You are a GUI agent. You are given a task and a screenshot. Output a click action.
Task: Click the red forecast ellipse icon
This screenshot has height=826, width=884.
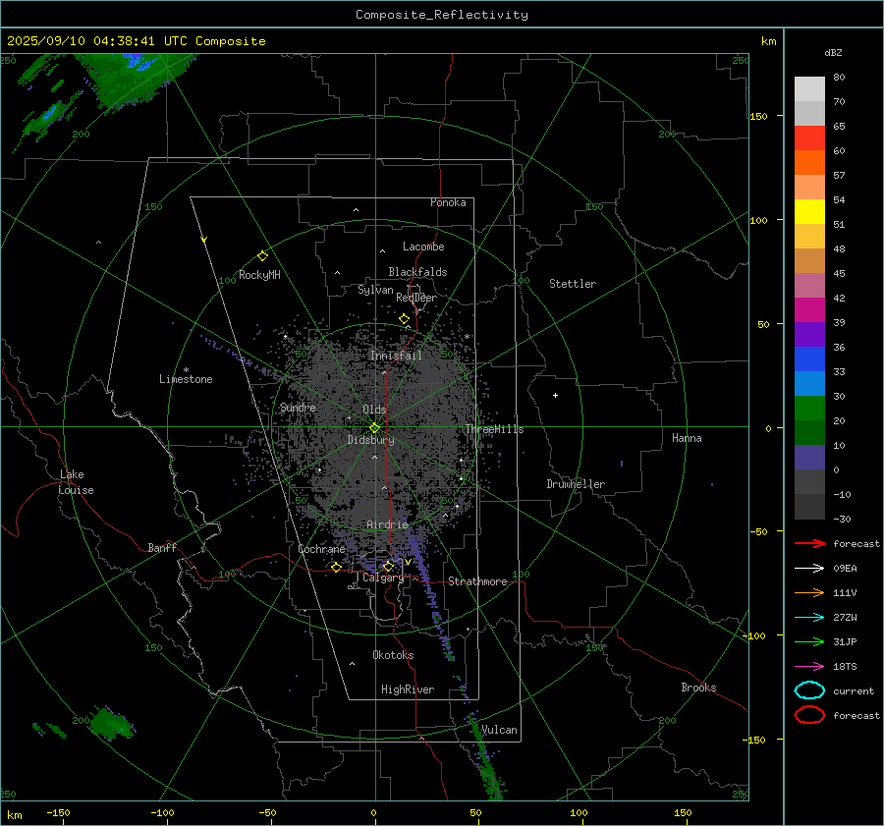[x=809, y=715]
